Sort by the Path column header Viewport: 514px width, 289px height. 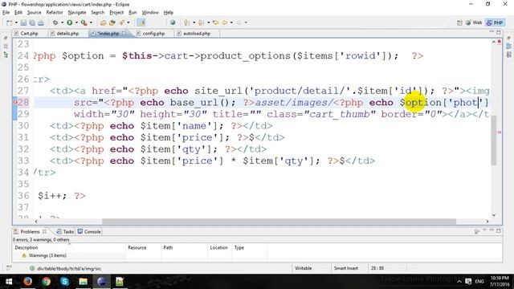pyautogui.click(x=185, y=247)
